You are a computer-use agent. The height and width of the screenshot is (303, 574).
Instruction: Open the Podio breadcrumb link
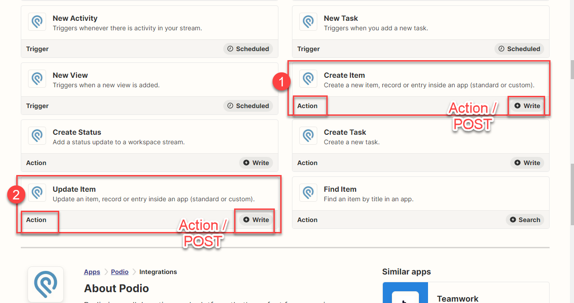[x=120, y=272]
